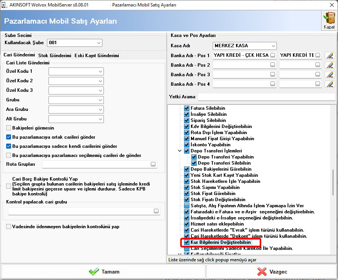Select Kdv Bilgilerini Değiştirebilsin row
Screen dimensions: 338x280
(x=221, y=126)
